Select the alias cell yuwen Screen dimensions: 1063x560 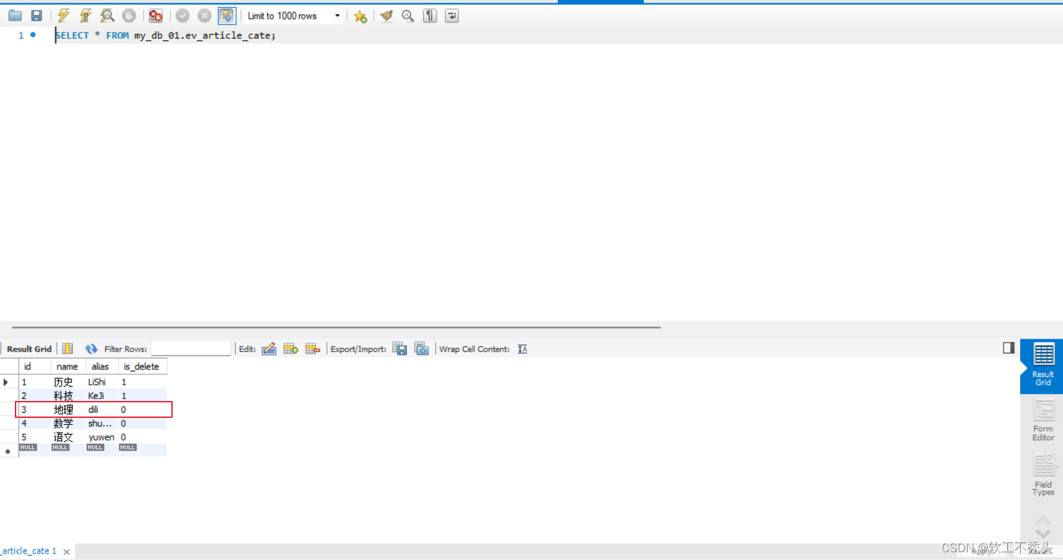101,437
